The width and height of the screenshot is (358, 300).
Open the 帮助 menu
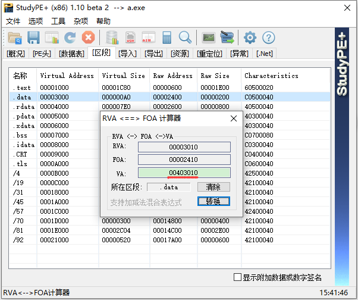point(103,21)
